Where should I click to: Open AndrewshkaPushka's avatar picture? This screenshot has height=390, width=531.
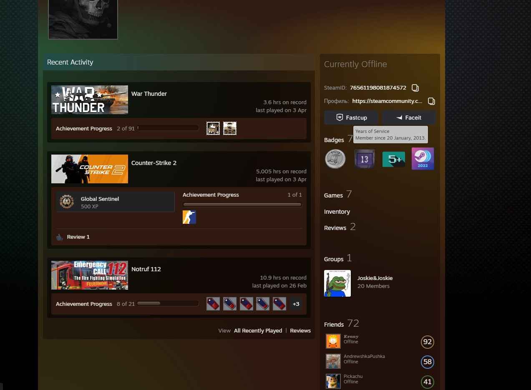point(333,361)
